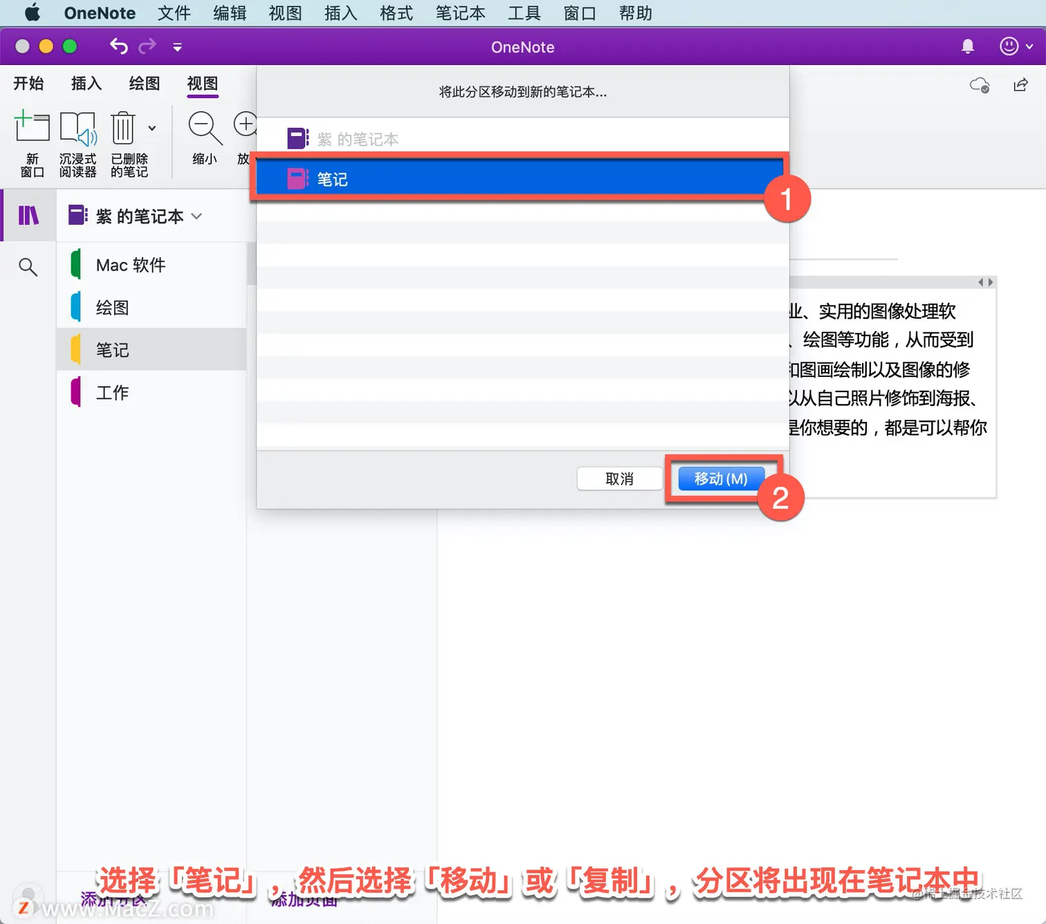Open the OneNote application menu
This screenshot has width=1046, height=924.
tap(100, 12)
